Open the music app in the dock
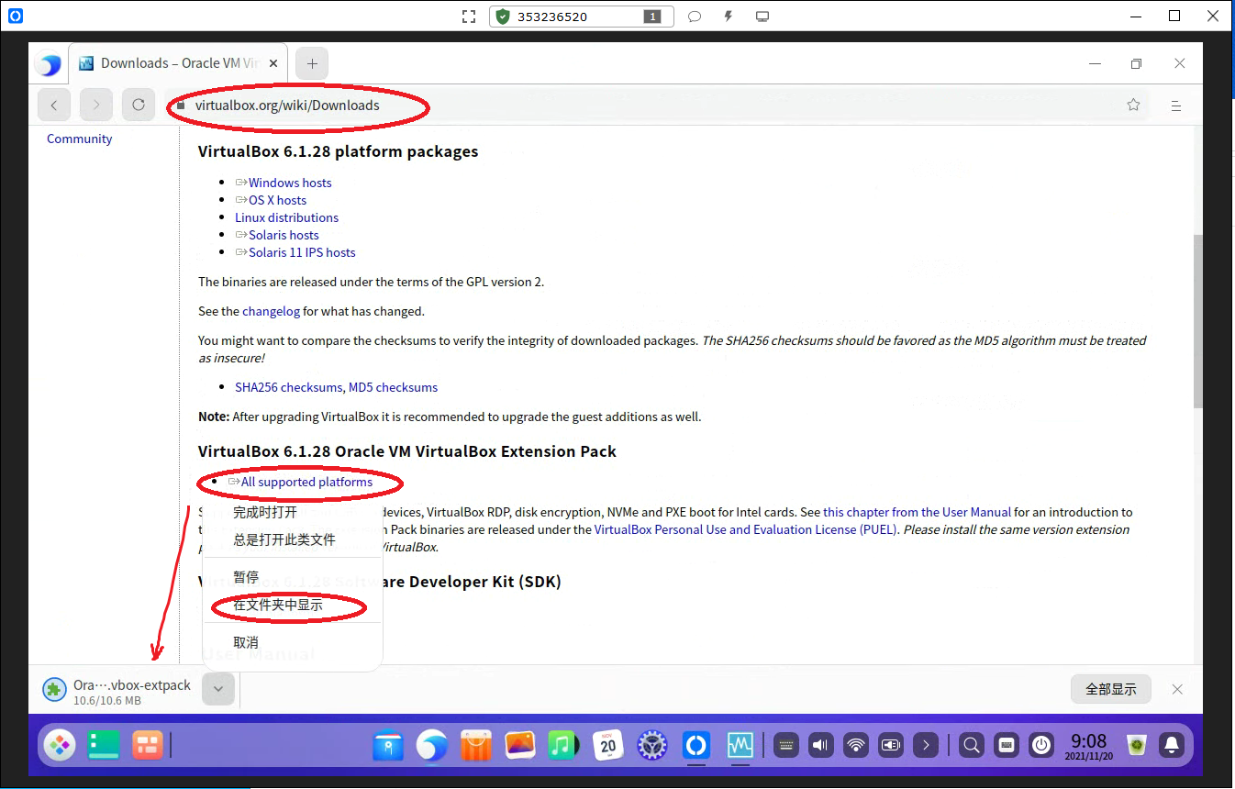 tap(562, 745)
